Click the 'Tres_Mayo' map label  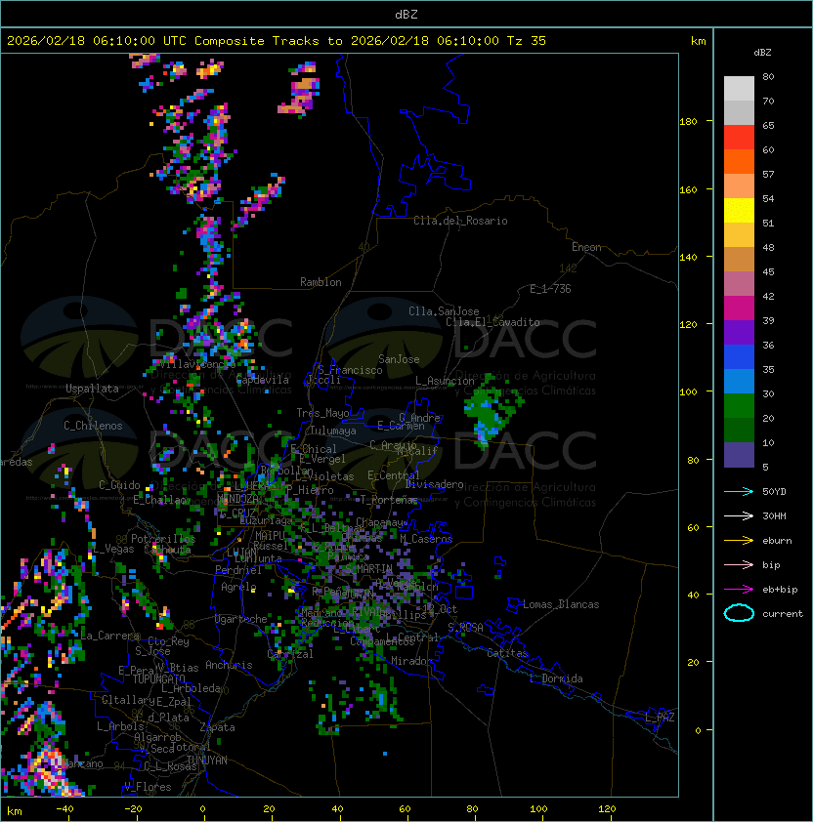[322, 413]
